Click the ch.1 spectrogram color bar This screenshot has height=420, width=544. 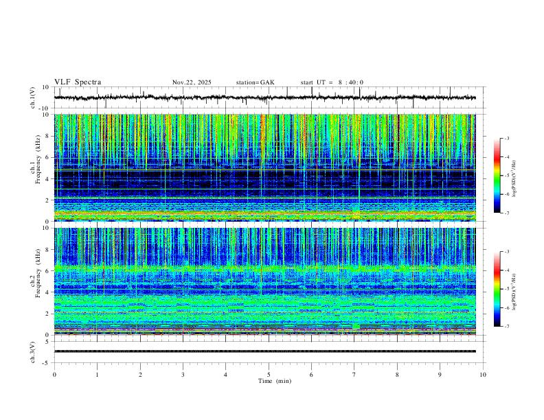pyautogui.click(x=497, y=175)
